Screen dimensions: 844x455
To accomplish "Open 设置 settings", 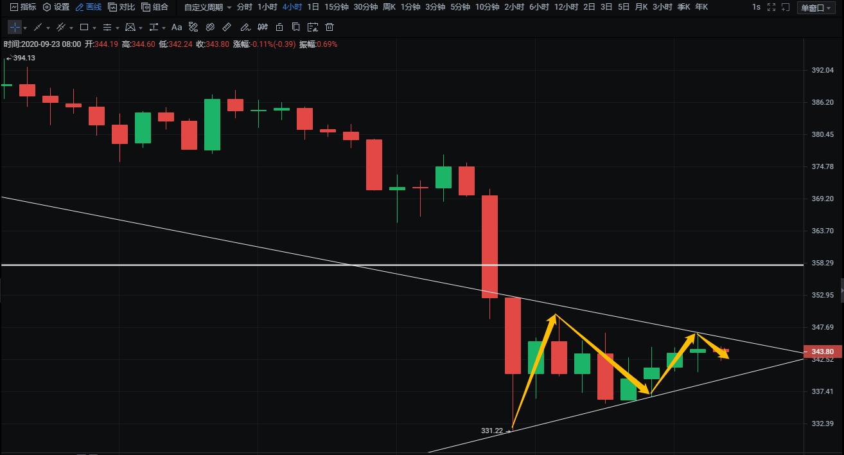I will (x=56, y=7).
